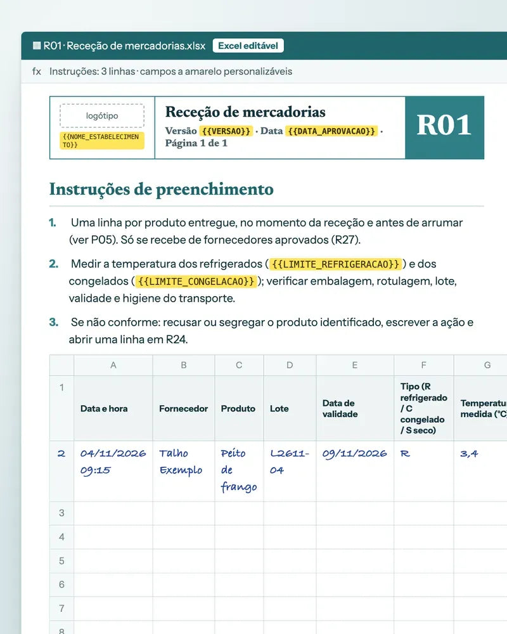Click the 'Temperatura medida' header cell
Image resolution: width=507 pixels, height=634 pixels.
click(x=480, y=408)
